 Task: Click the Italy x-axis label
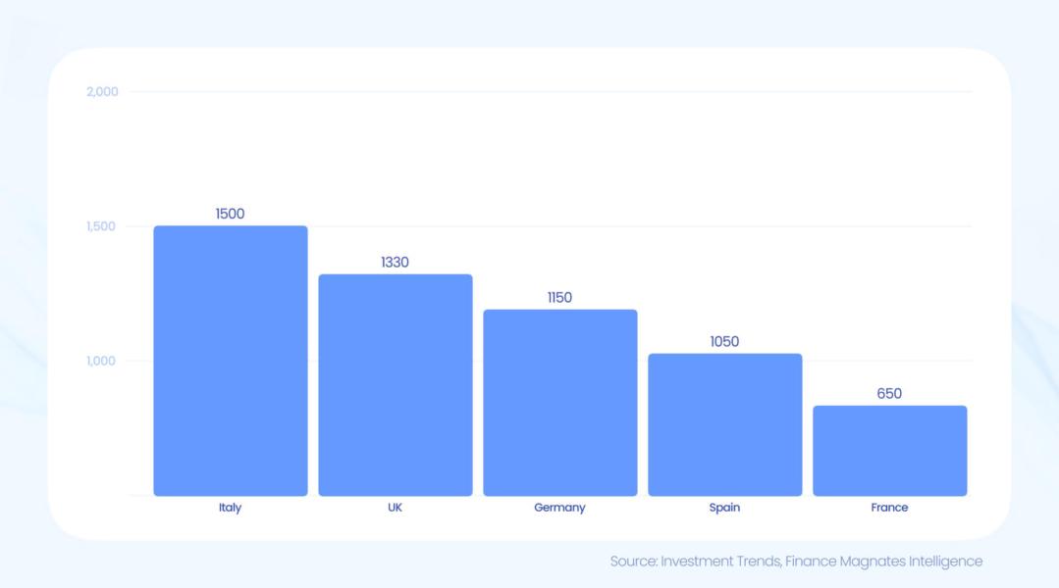(231, 508)
